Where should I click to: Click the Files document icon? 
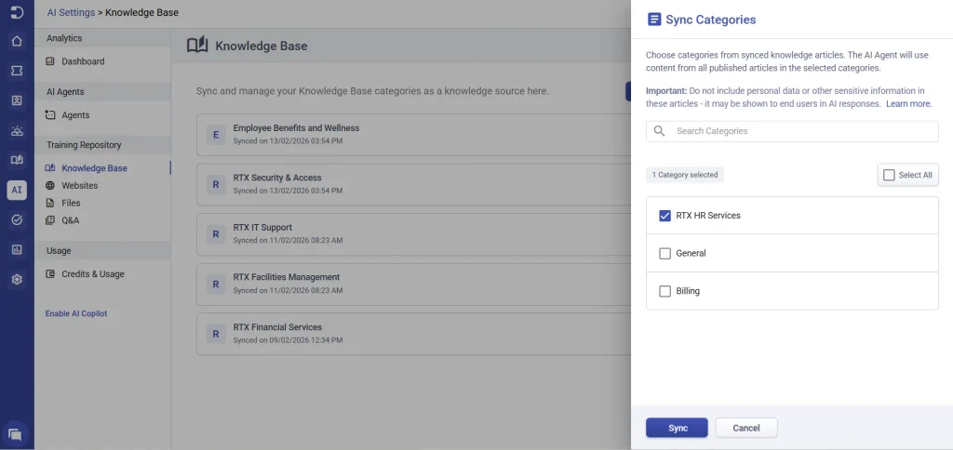(50, 203)
